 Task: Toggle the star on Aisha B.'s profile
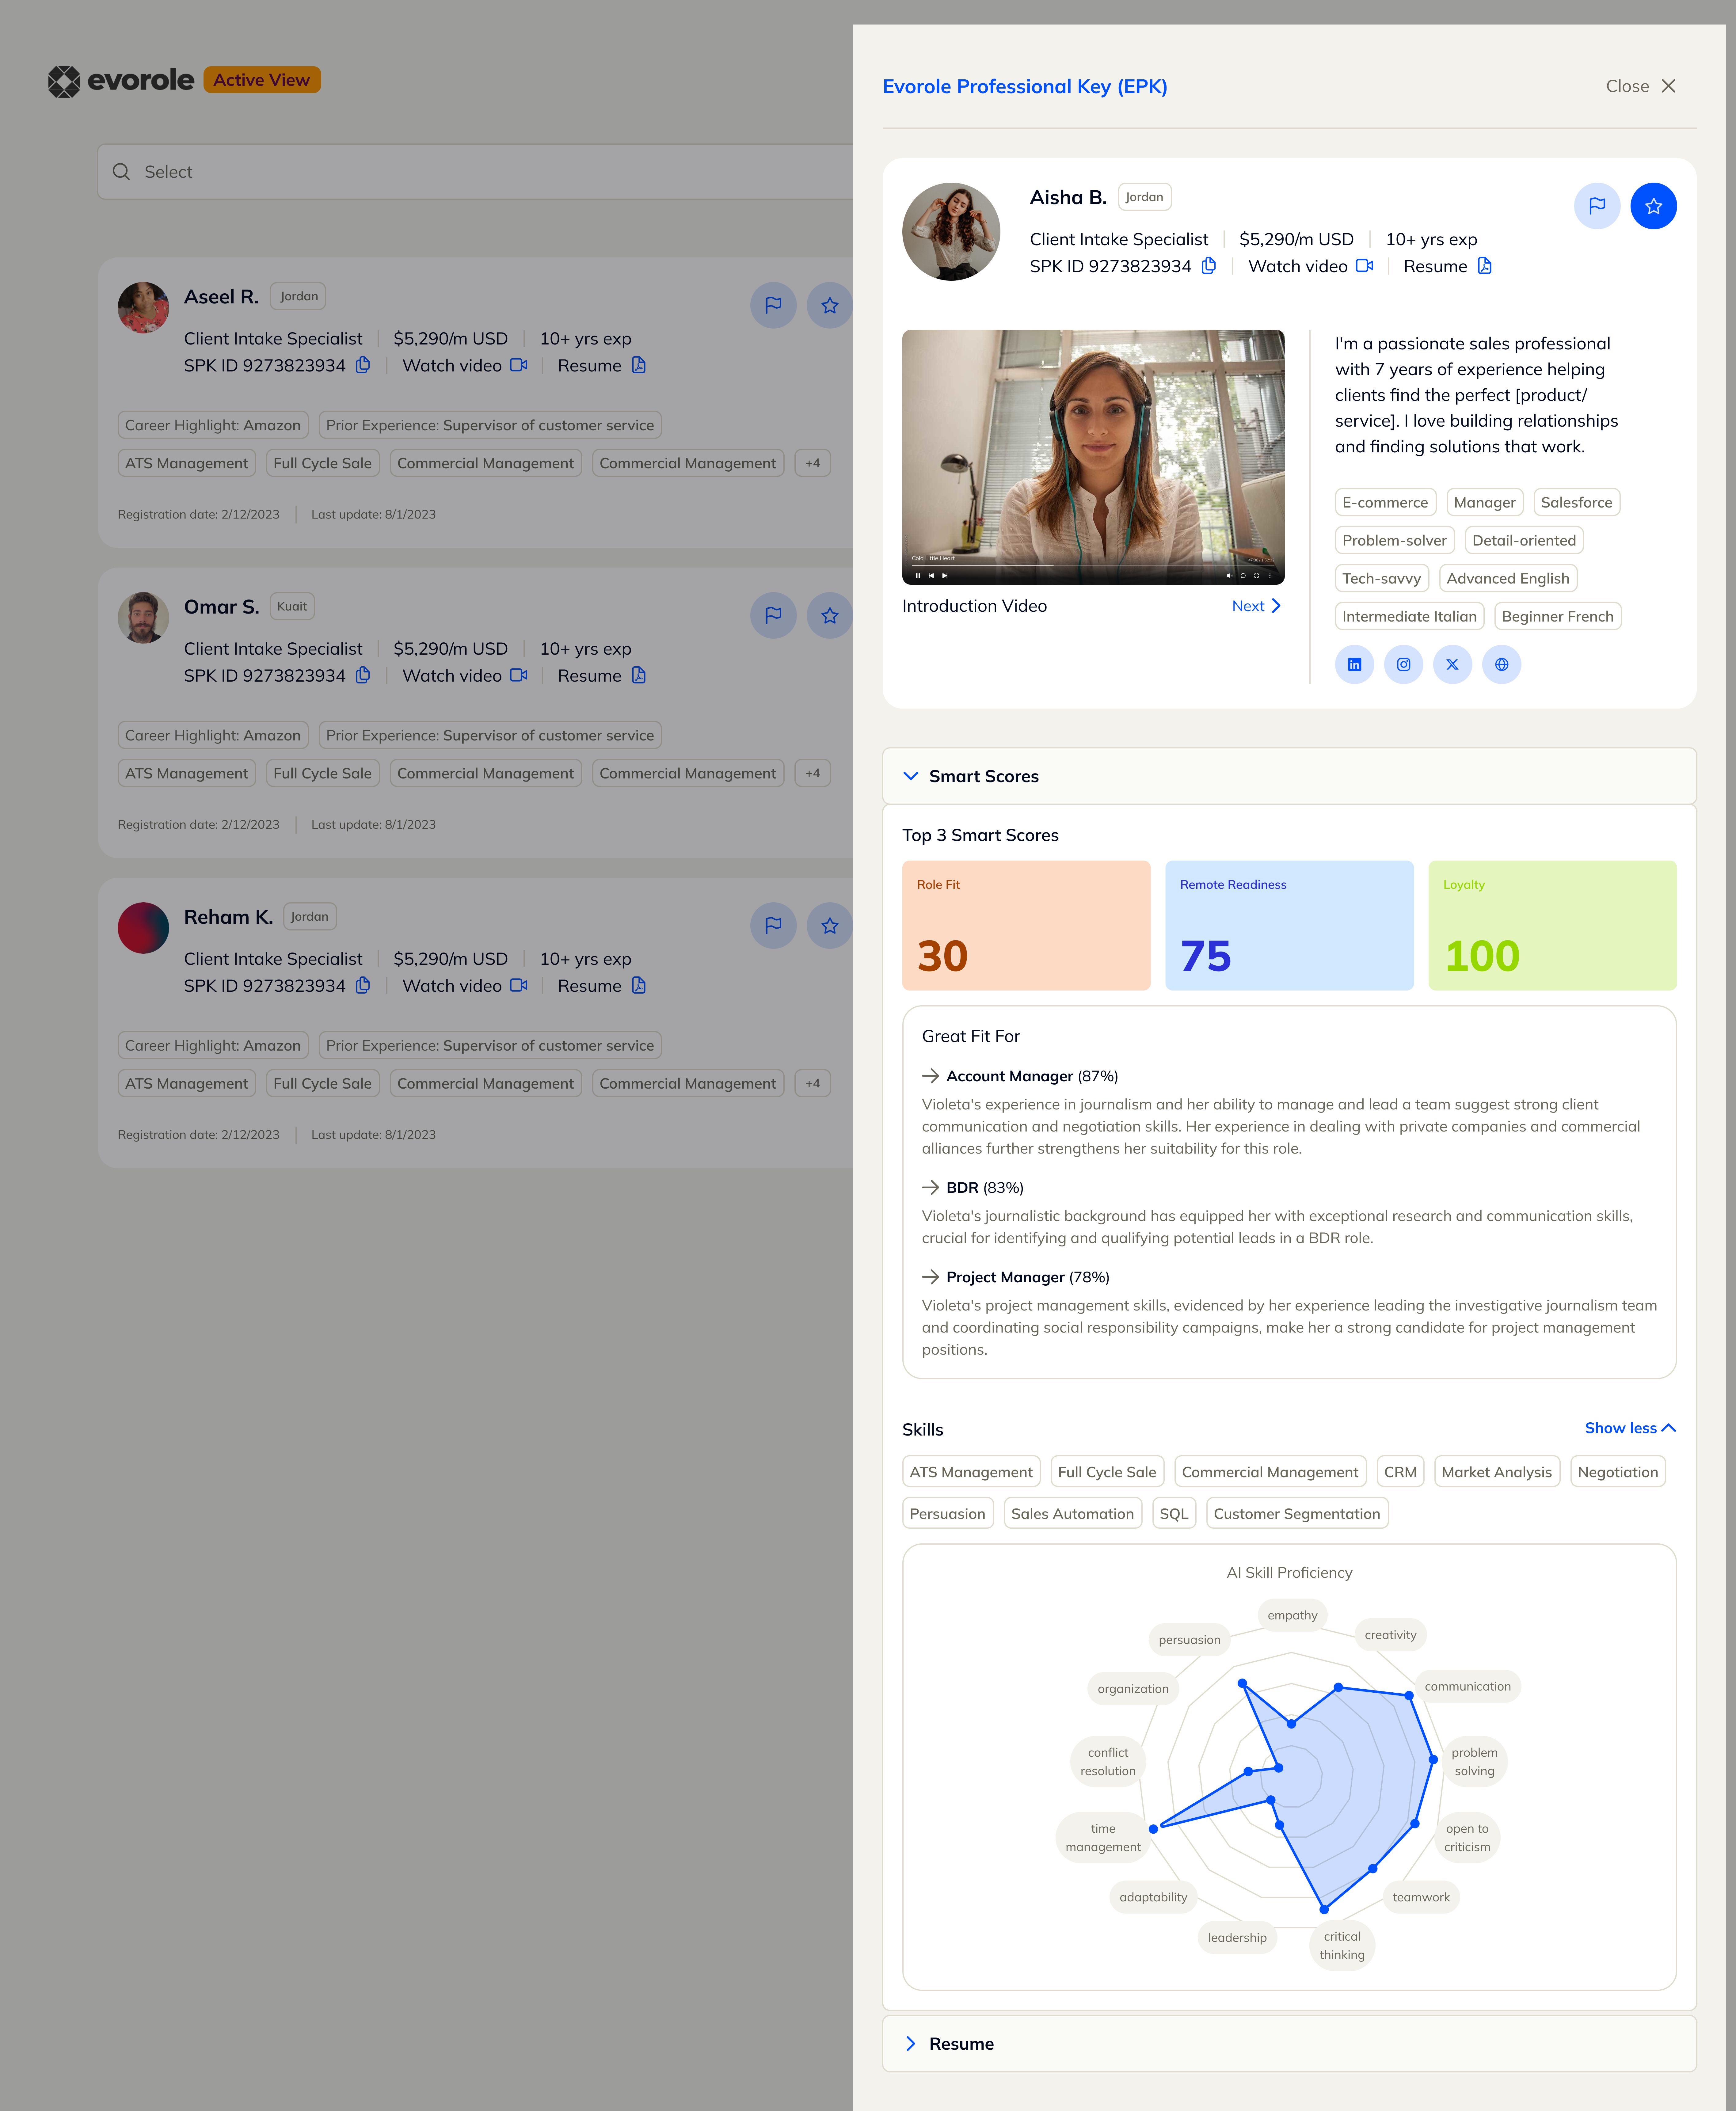click(1654, 205)
